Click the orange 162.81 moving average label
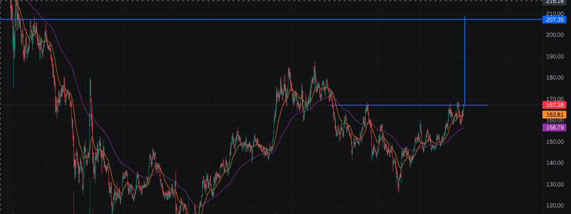Viewport: 571px width, 214px height. [555, 115]
